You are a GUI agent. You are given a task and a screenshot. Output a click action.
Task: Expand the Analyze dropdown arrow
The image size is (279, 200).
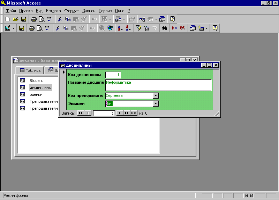pos(124,19)
